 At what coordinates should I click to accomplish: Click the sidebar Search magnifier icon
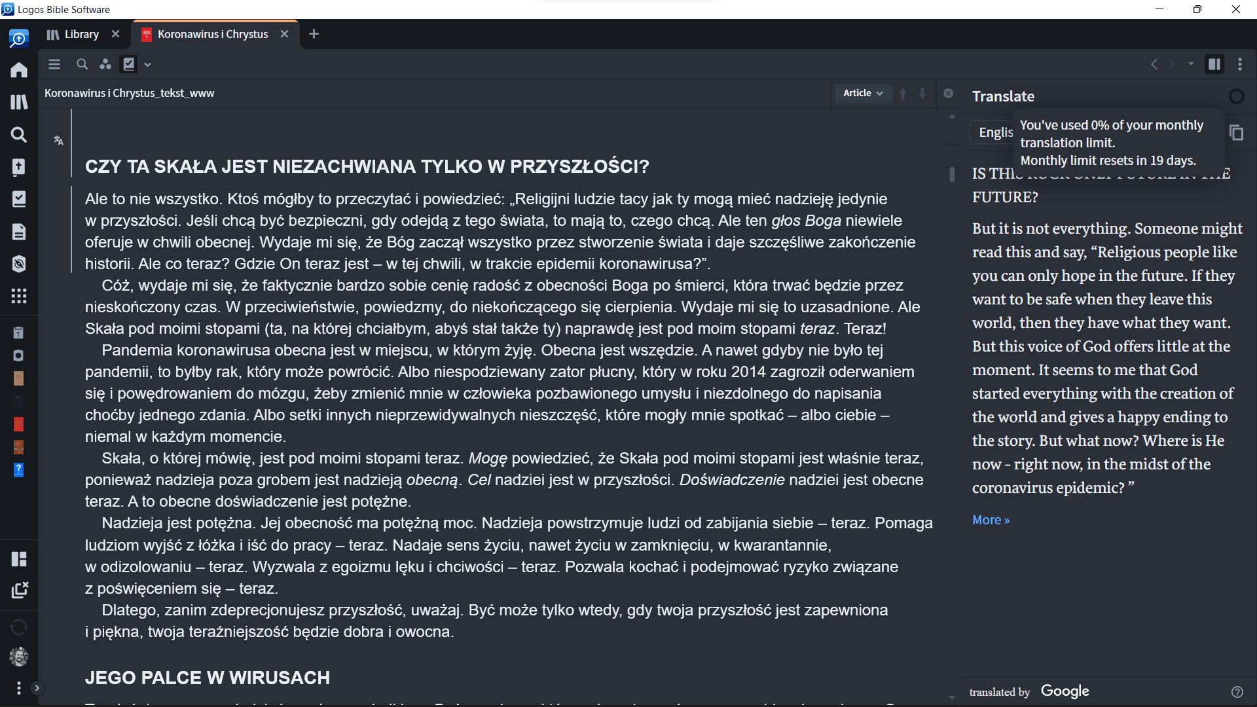click(x=19, y=135)
